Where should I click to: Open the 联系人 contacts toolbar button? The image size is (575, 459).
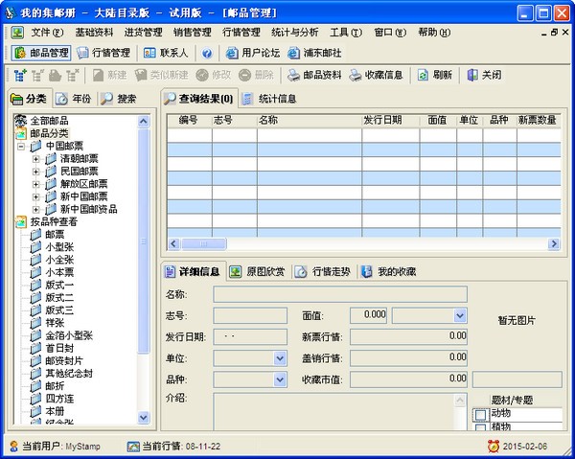click(x=166, y=53)
